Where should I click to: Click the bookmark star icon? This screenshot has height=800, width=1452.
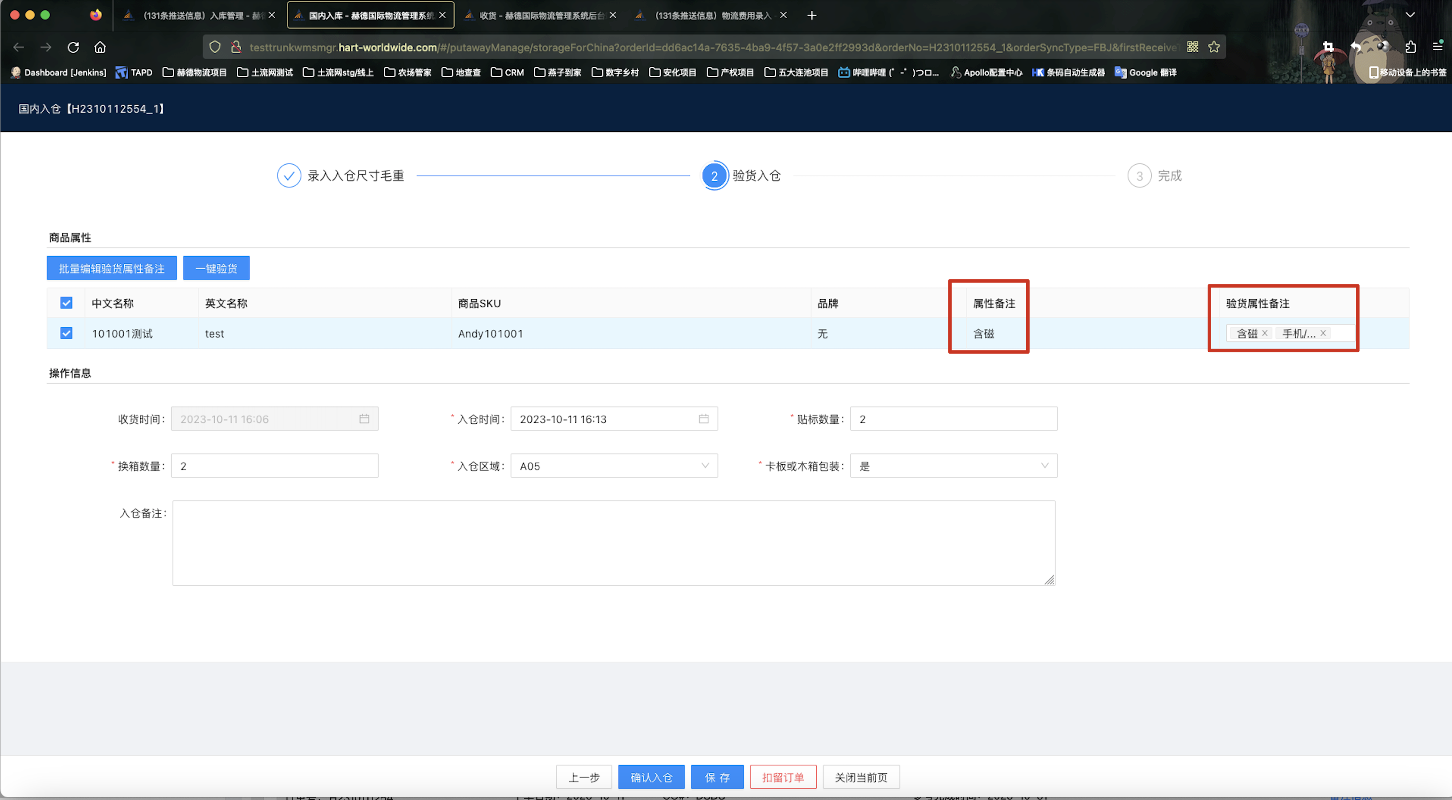(x=1213, y=47)
